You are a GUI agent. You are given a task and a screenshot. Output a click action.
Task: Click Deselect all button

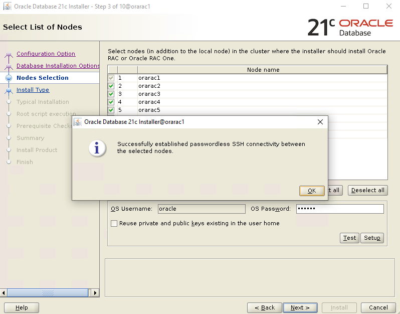(x=367, y=191)
